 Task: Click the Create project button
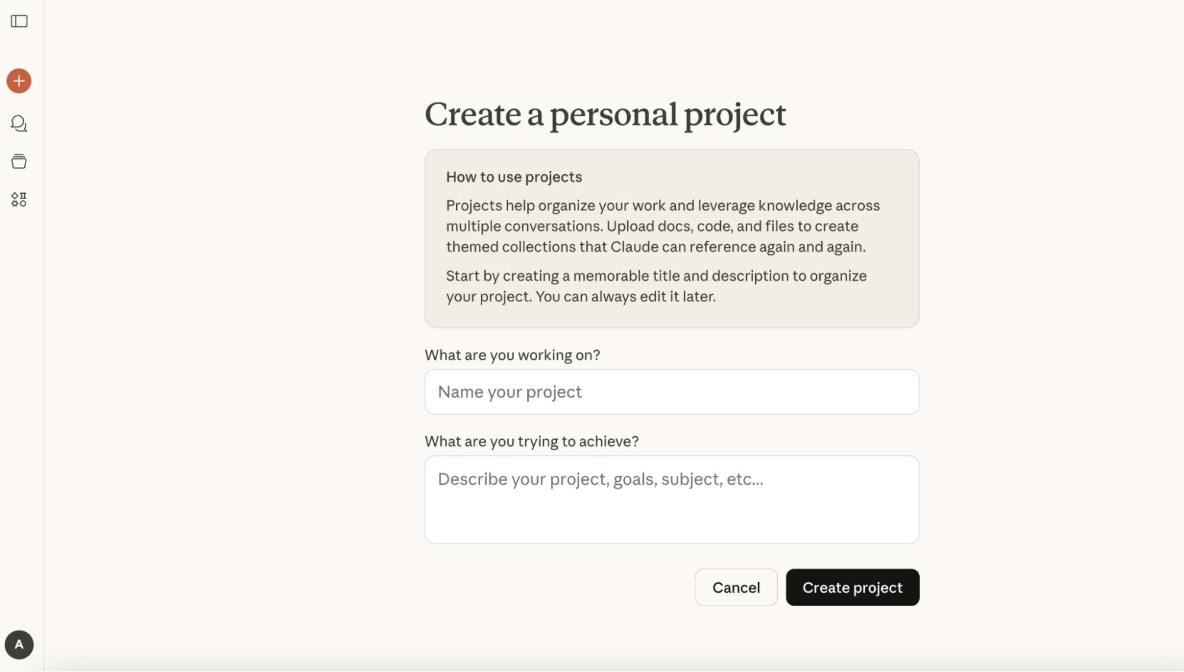tap(852, 587)
